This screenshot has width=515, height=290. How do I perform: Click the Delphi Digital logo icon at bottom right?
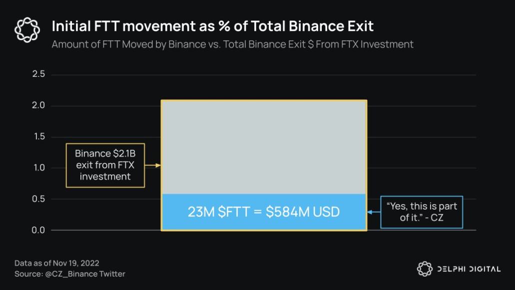pos(425,269)
